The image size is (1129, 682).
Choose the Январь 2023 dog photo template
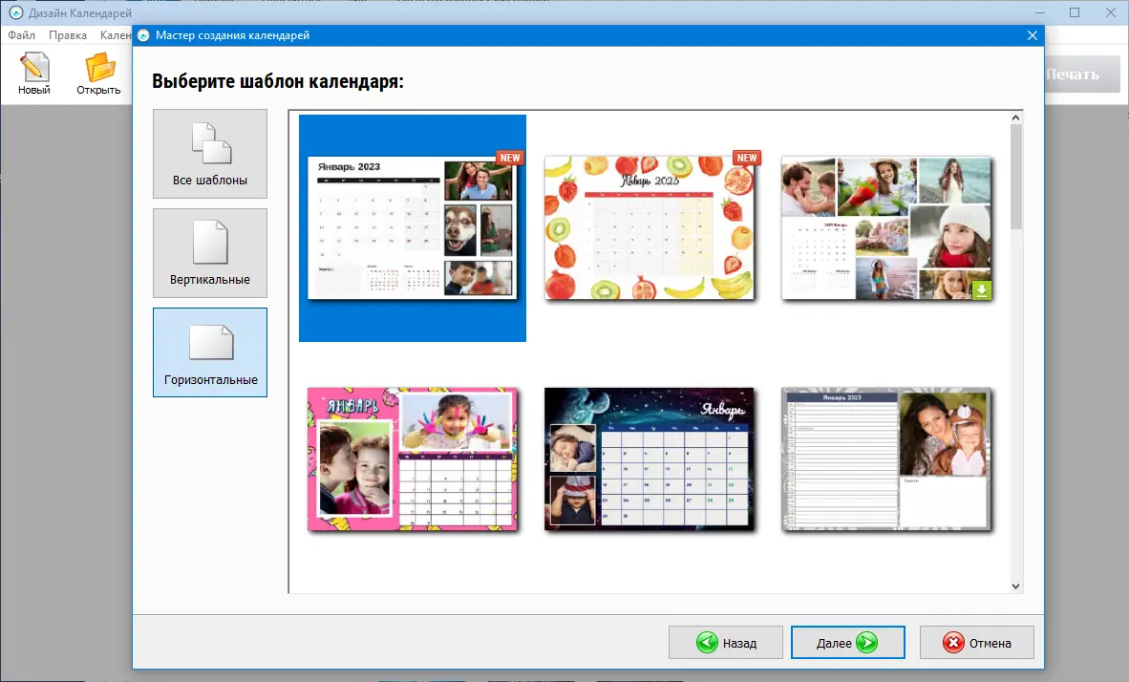pos(412,227)
